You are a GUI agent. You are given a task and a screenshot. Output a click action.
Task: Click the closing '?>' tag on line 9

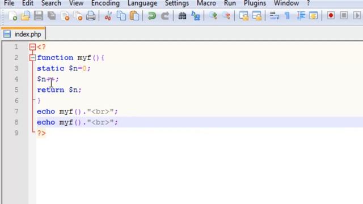click(41, 133)
